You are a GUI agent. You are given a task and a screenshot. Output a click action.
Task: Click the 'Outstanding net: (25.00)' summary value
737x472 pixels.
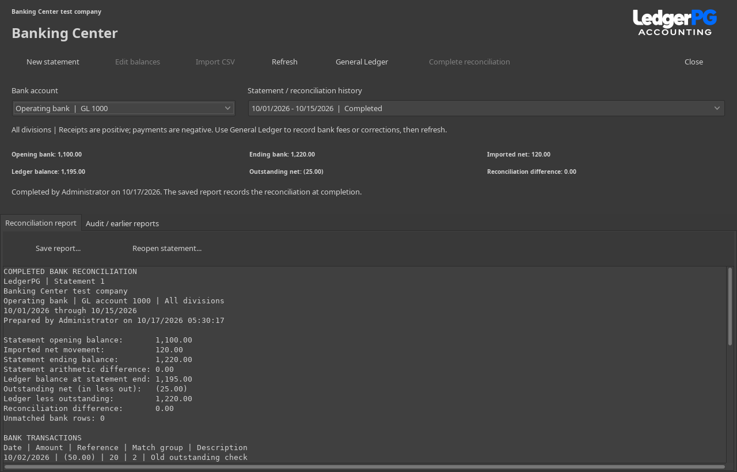coord(286,172)
